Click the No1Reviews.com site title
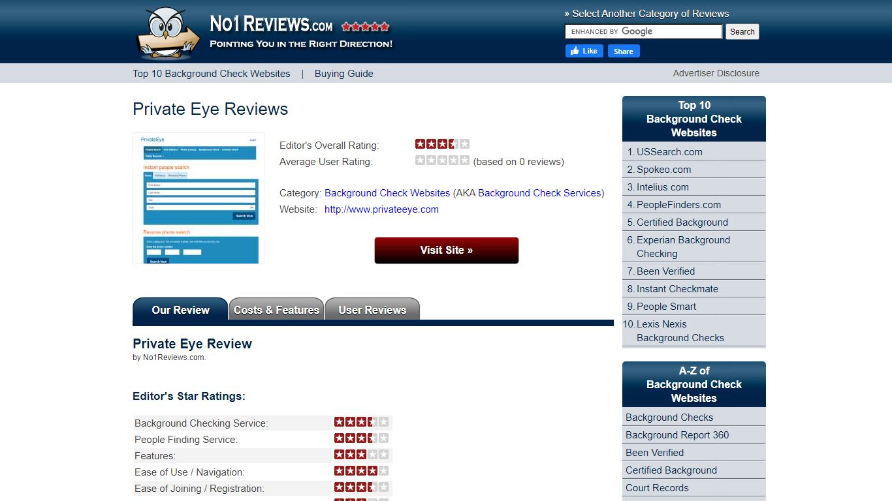This screenshot has width=892, height=501. tap(271, 24)
